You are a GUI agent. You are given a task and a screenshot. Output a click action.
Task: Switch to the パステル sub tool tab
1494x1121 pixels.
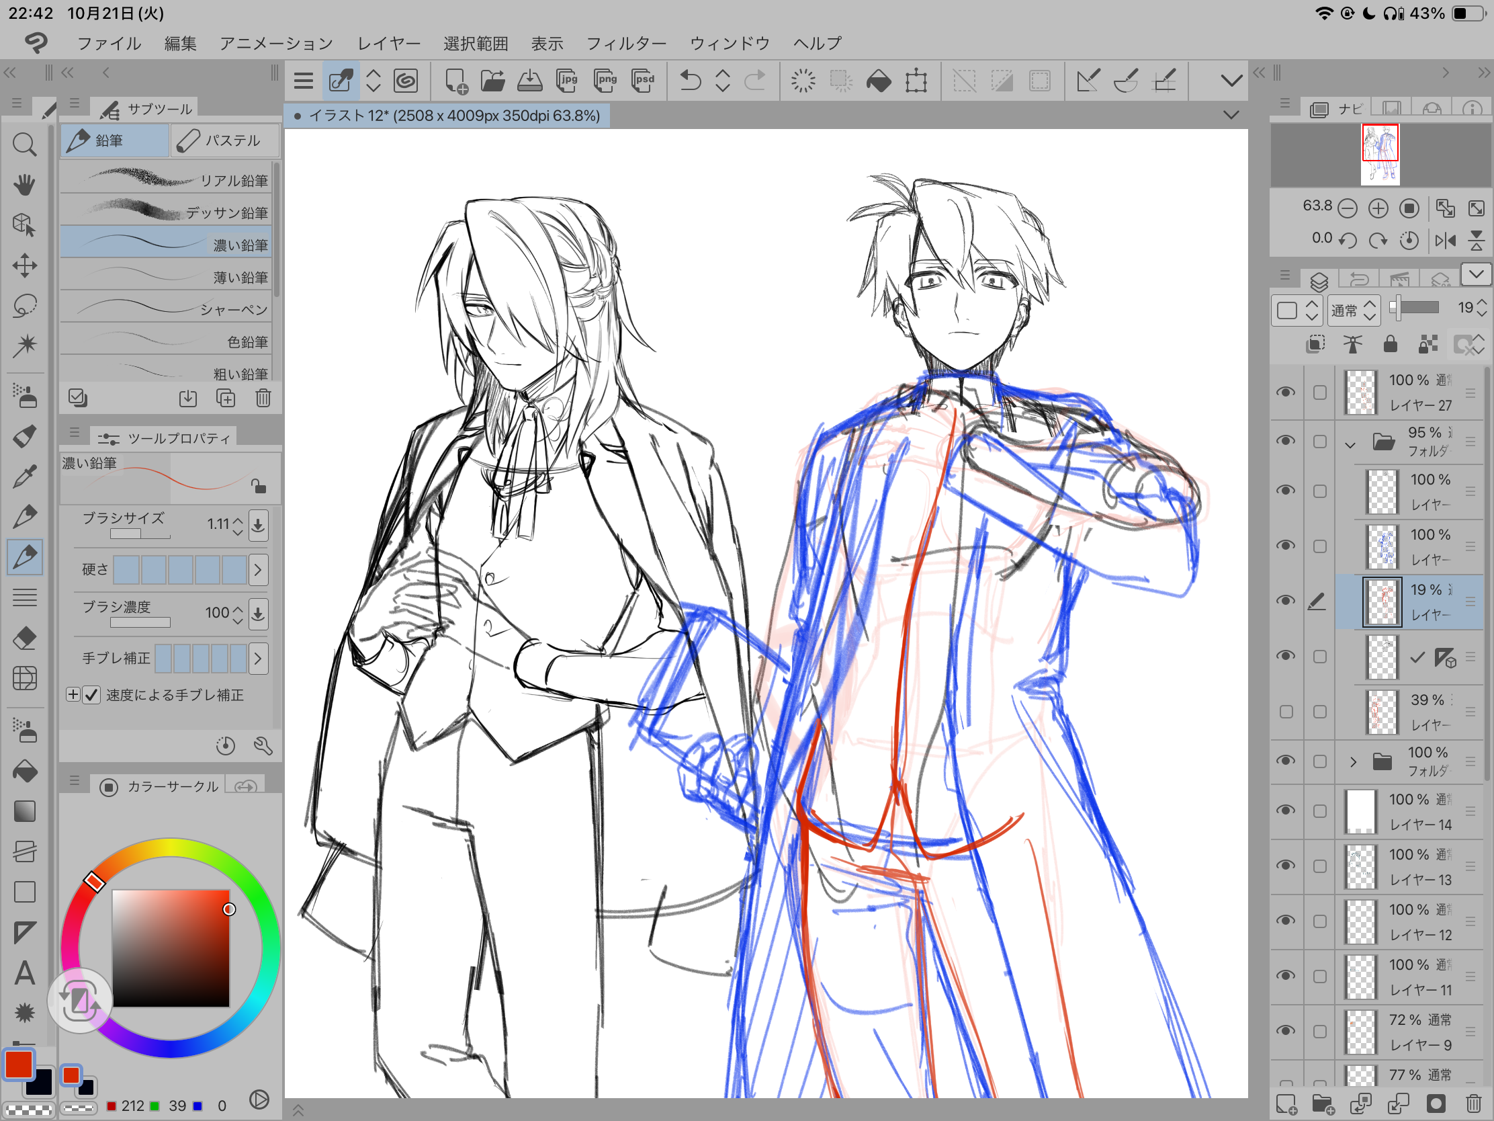[224, 140]
